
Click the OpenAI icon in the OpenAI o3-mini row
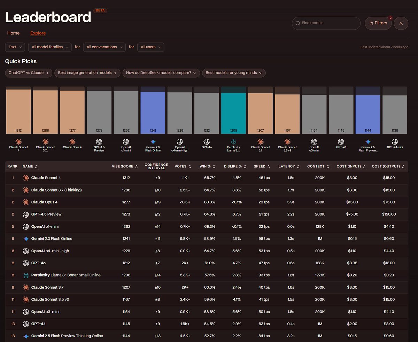click(x=26, y=312)
